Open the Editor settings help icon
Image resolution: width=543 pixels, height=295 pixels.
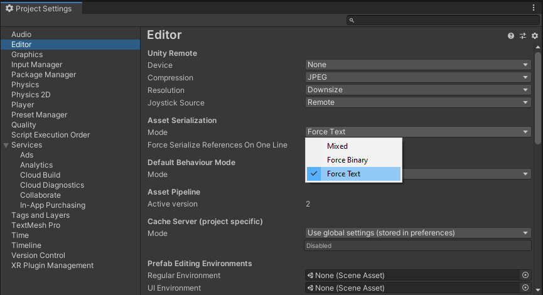point(511,36)
